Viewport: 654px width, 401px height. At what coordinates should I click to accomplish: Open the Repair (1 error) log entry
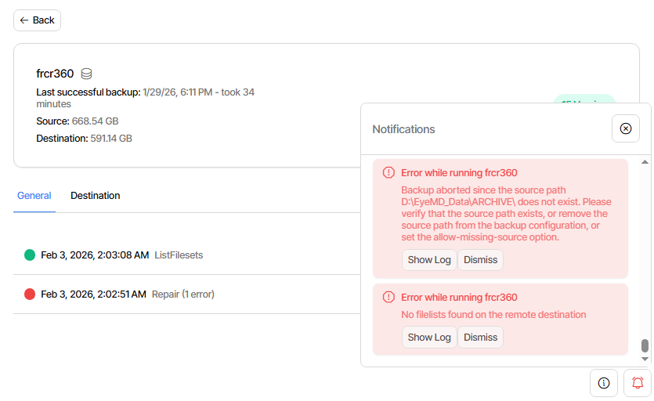click(x=182, y=294)
